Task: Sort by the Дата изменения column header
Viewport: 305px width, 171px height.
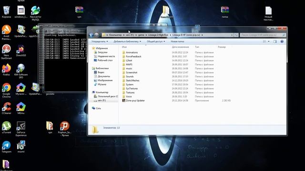Action: point(180,47)
